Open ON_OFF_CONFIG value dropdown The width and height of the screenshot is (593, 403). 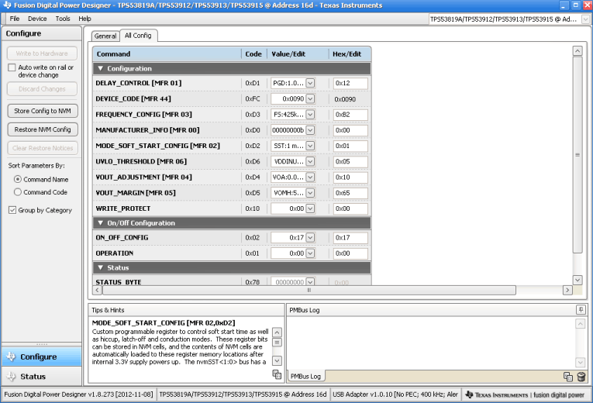[x=310, y=238]
